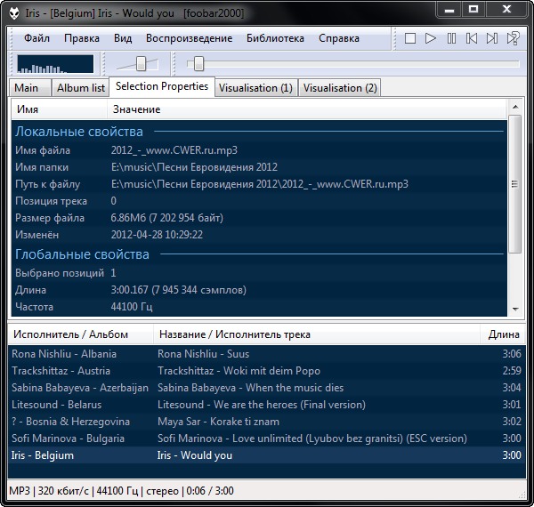Switch to the Visualisation (1) tab
This screenshot has height=507, width=534.
pos(255,88)
